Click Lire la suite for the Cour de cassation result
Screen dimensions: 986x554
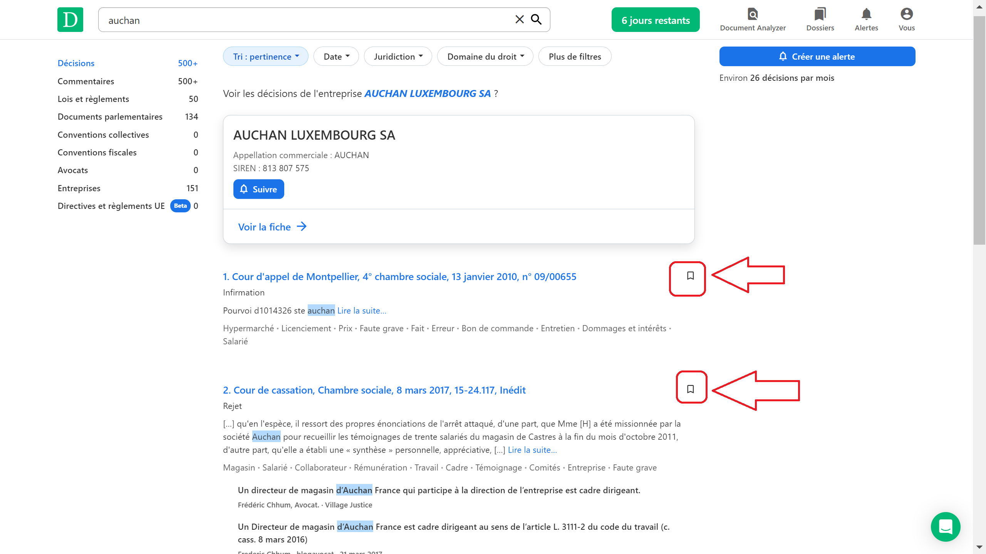(532, 450)
